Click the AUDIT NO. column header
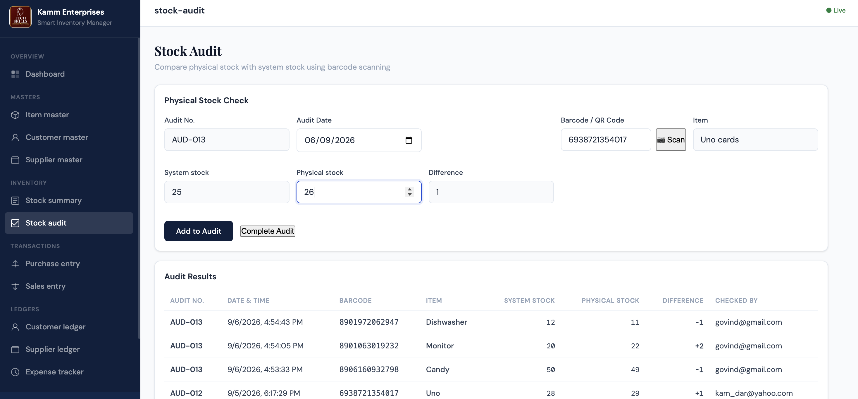 (187, 301)
